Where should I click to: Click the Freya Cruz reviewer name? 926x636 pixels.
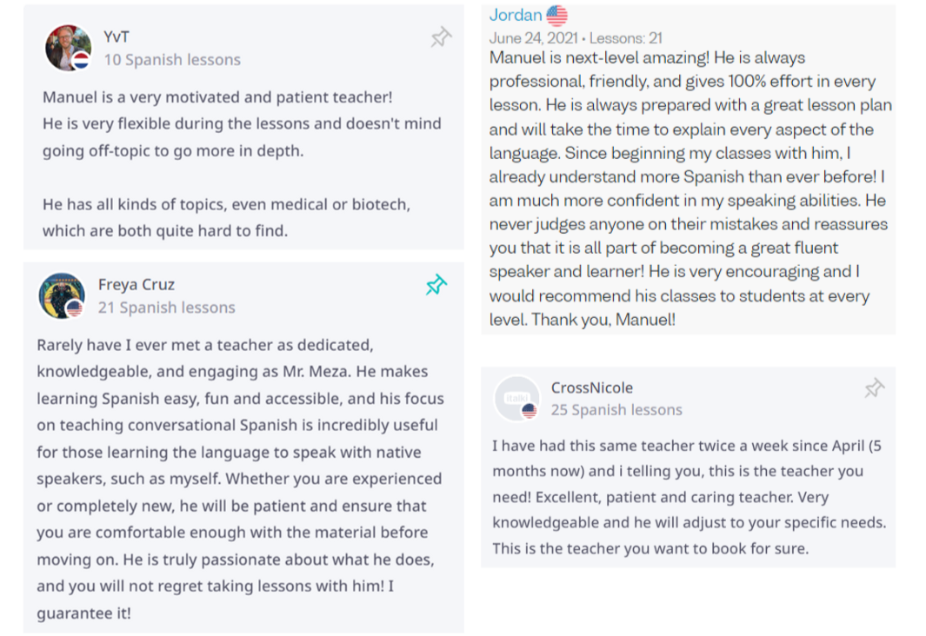[x=137, y=284]
